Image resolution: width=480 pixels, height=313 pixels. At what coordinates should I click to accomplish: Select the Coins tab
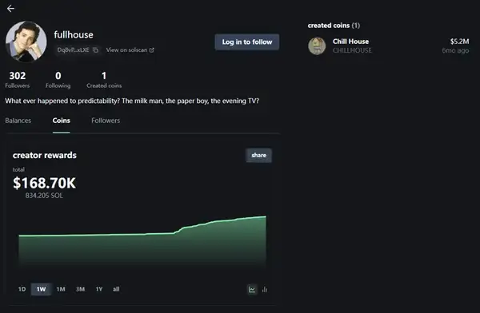[x=62, y=121]
